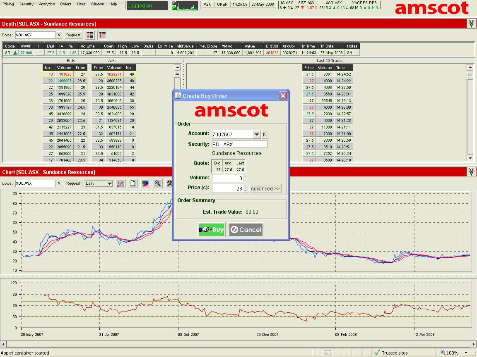This screenshot has height=357, width=477.
Task: Open the Pricing menu
Action: (8, 4)
